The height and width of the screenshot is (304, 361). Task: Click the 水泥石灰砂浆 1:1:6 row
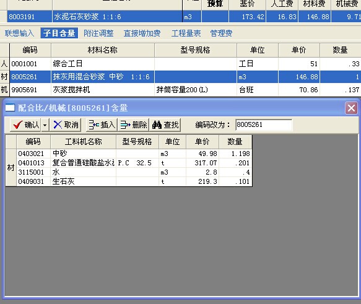pos(181,17)
